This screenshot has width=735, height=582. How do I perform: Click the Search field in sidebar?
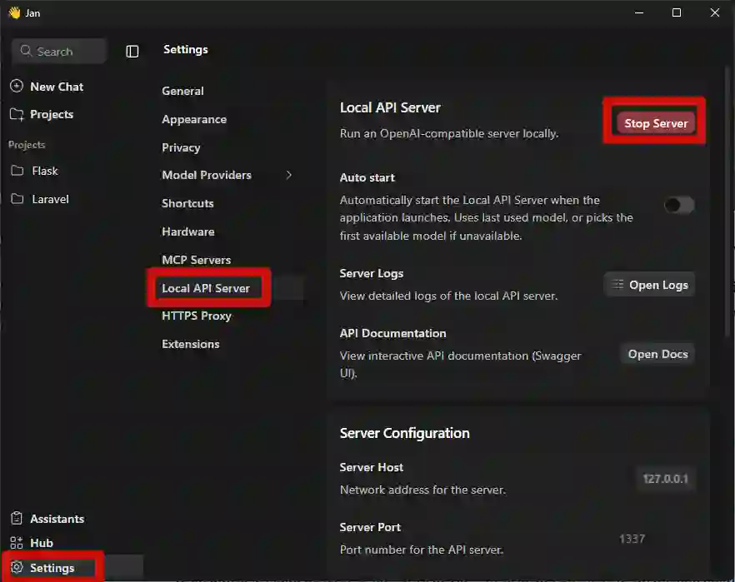pos(59,52)
